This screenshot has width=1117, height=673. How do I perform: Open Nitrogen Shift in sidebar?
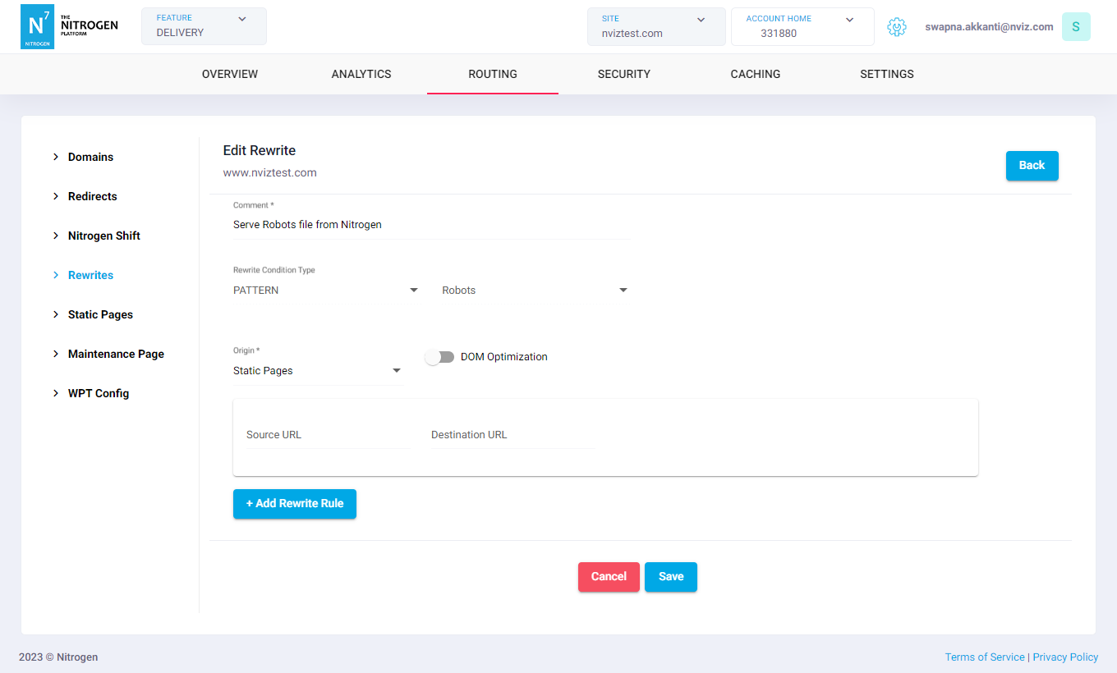(103, 236)
